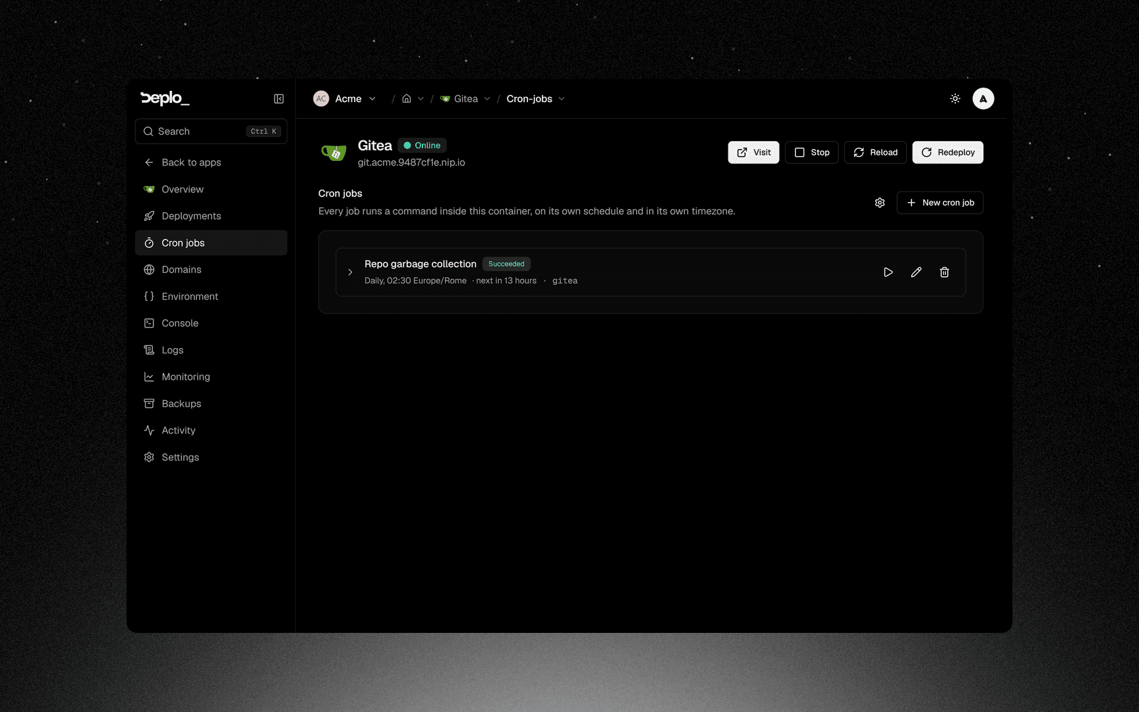Open Console in sidebar

pos(211,323)
